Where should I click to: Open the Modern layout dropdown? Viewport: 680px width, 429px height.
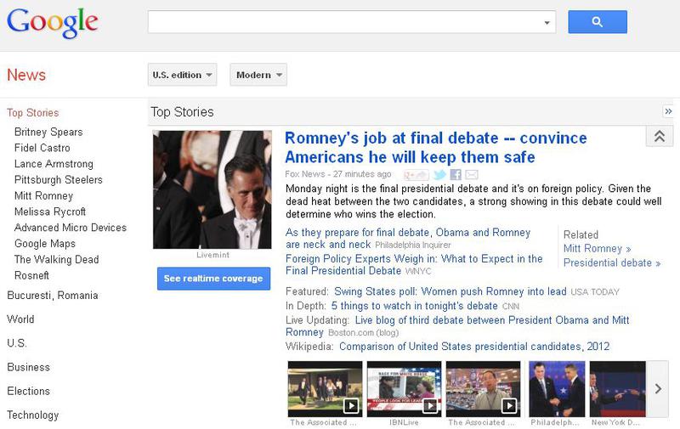coord(258,75)
